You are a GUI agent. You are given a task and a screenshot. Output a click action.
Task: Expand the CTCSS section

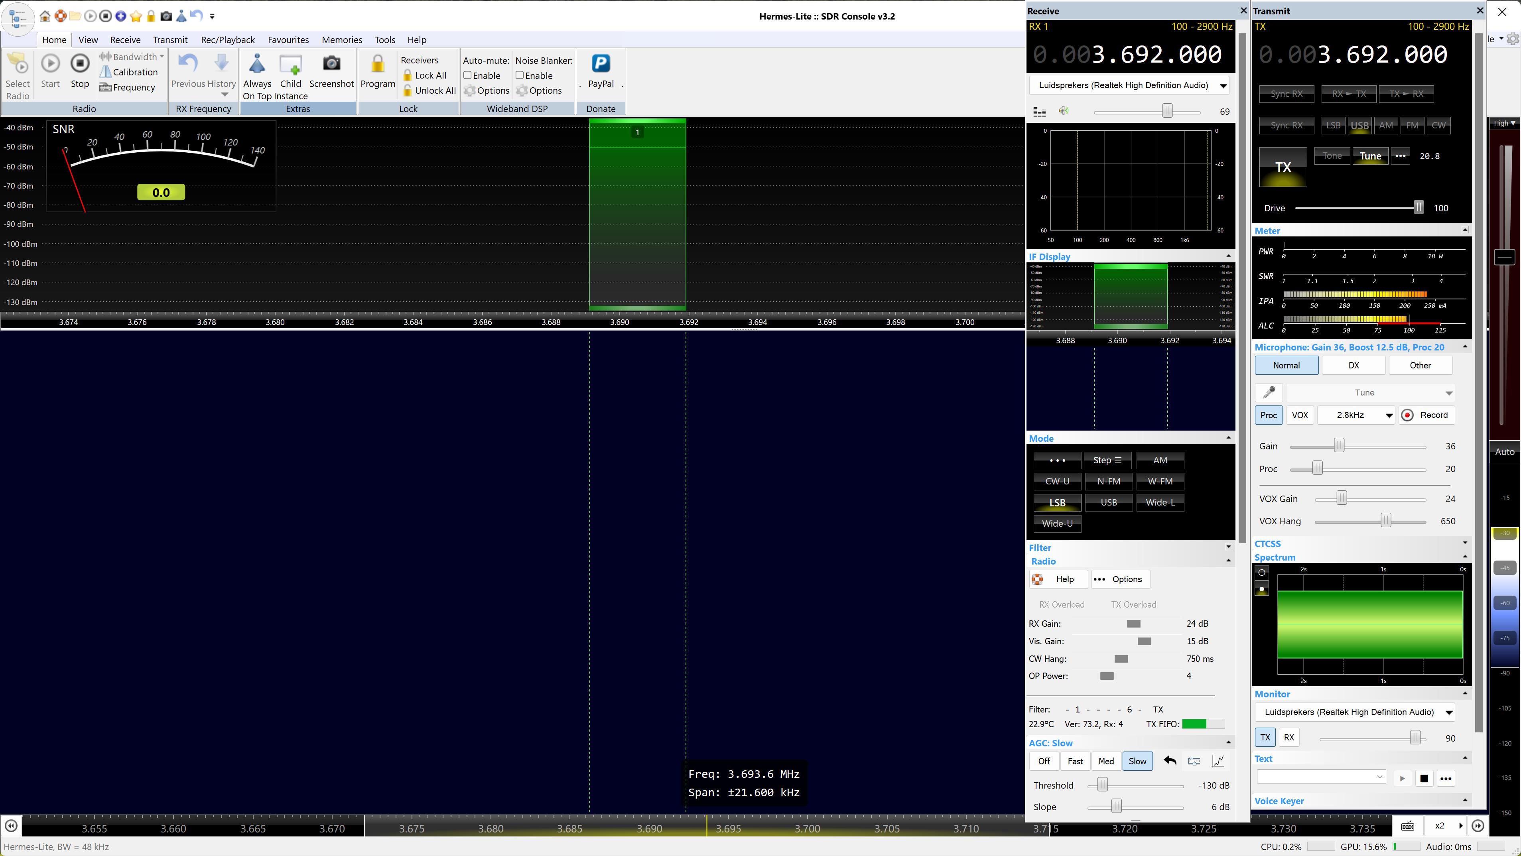coord(1465,543)
